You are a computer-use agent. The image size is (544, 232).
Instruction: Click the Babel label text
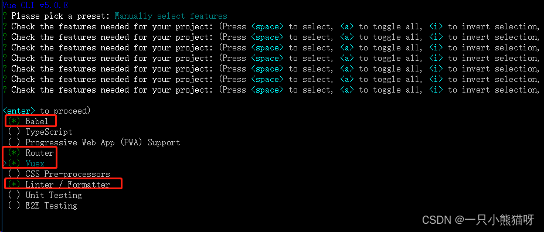coord(38,121)
